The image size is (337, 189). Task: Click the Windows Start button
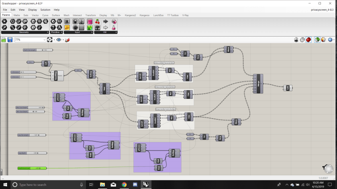click(4, 185)
